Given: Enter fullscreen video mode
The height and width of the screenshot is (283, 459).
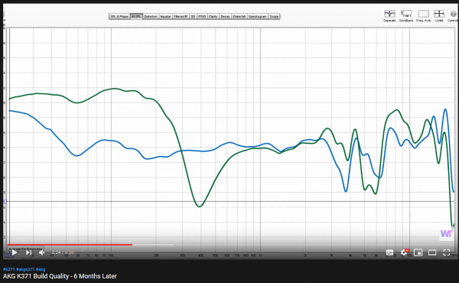Looking at the screenshot, I should point(447,252).
